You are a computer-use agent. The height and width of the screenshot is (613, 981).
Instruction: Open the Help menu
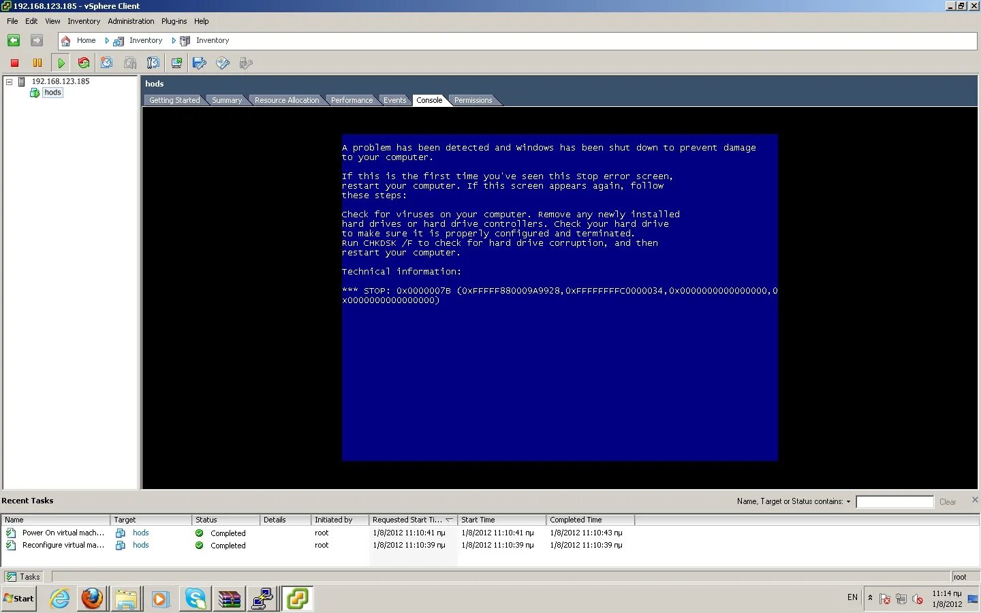(201, 21)
